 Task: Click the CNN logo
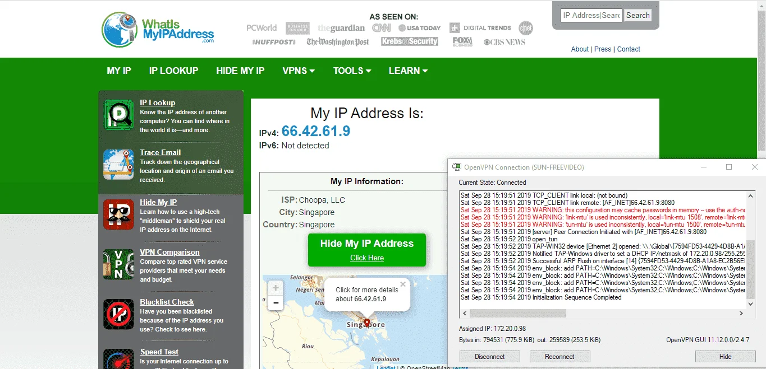coord(382,27)
